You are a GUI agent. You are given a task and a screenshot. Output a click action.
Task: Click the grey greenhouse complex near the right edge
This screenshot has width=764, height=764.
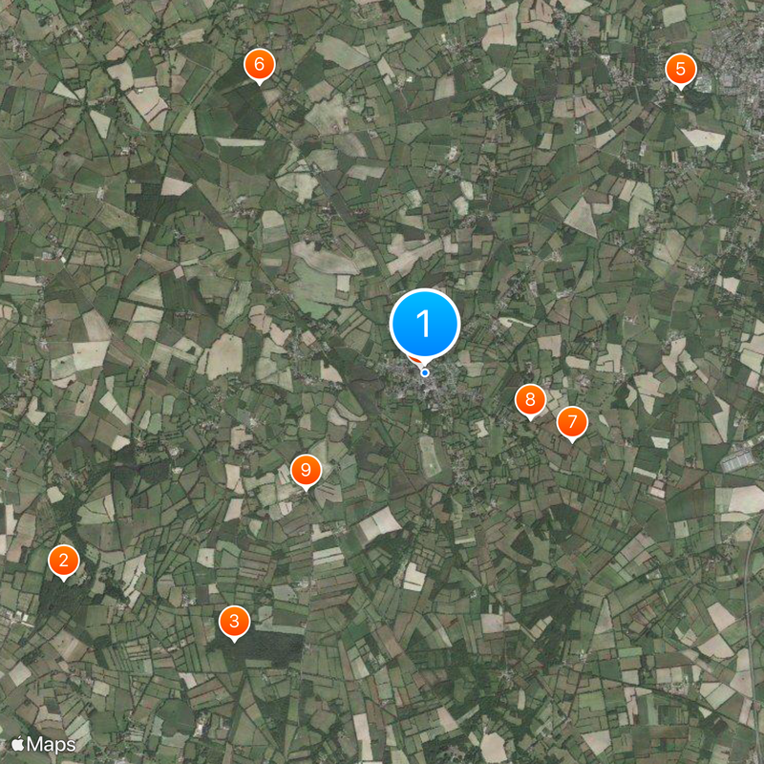[738, 460]
